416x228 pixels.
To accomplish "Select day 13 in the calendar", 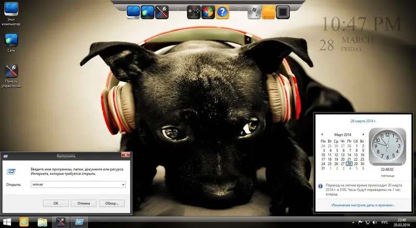I will [x=343, y=155].
